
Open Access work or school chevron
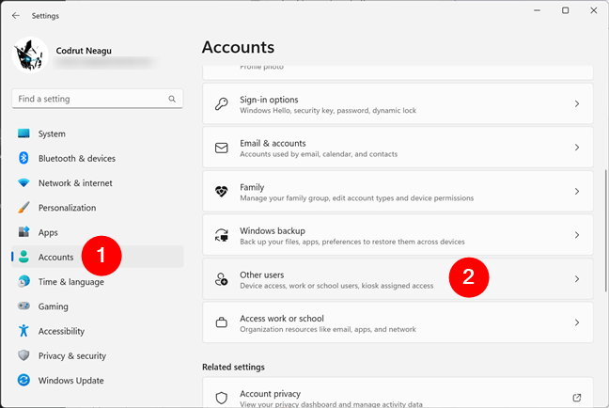(x=577, y=322)
